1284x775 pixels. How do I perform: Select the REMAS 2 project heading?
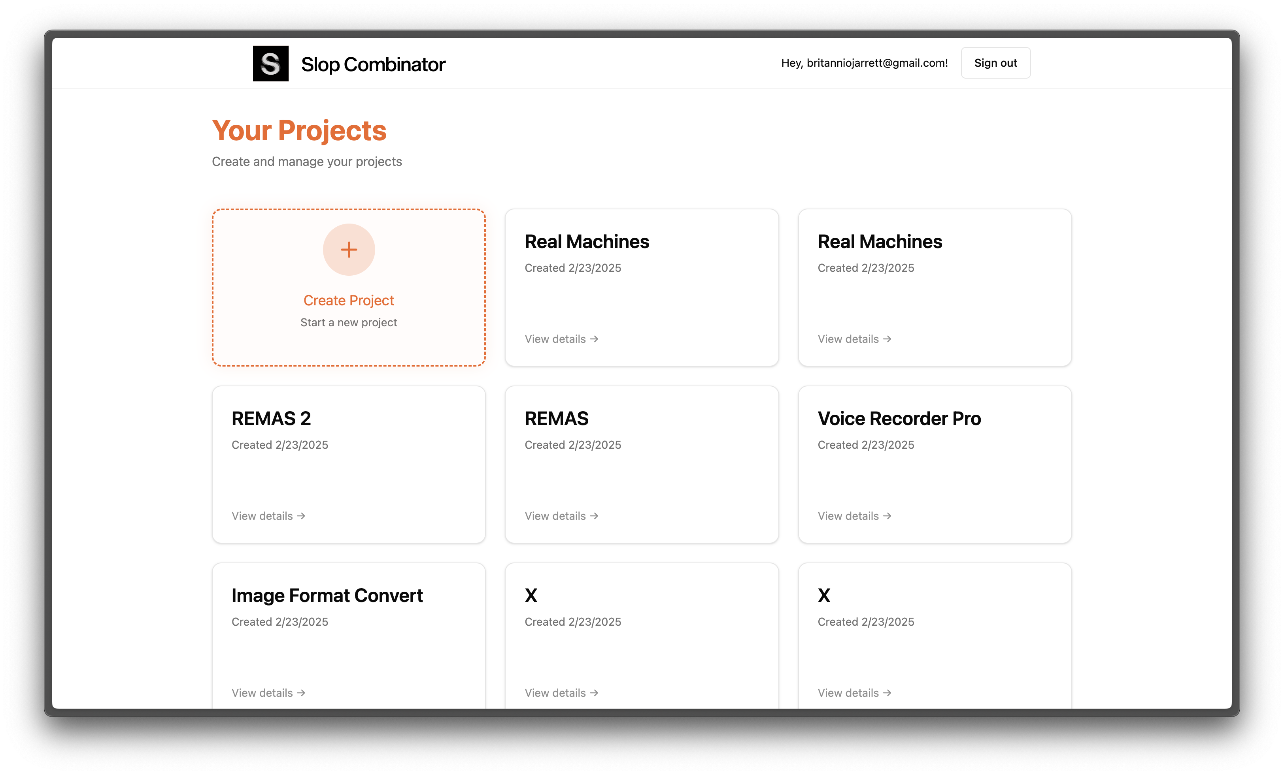point(271,419)
